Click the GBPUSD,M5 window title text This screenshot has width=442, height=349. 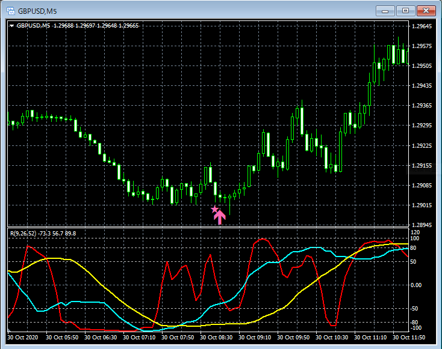click(x=37, y=11)
